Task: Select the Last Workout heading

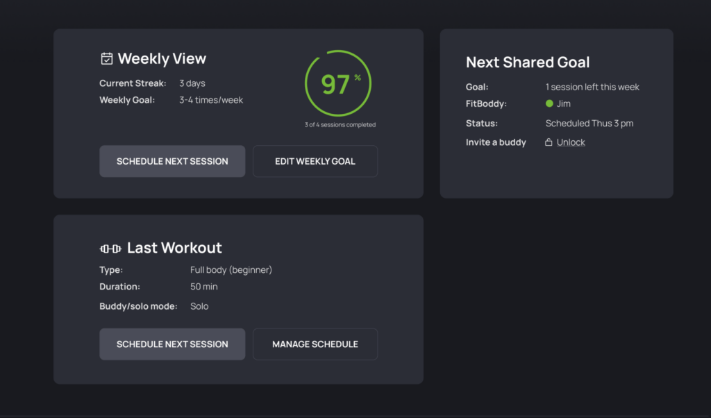Action: click(174, 248)
